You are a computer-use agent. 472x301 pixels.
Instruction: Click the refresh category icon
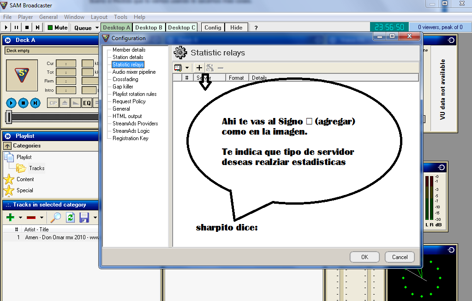[71, 217]
